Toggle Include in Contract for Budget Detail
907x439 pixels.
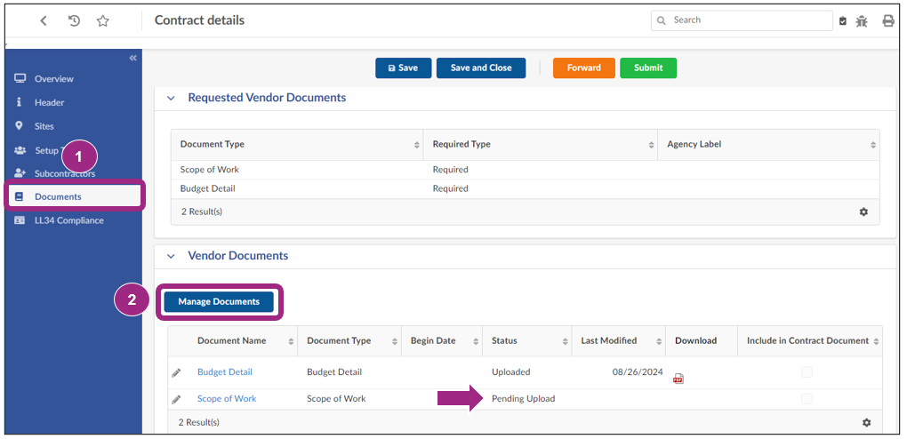click(807, 372)
